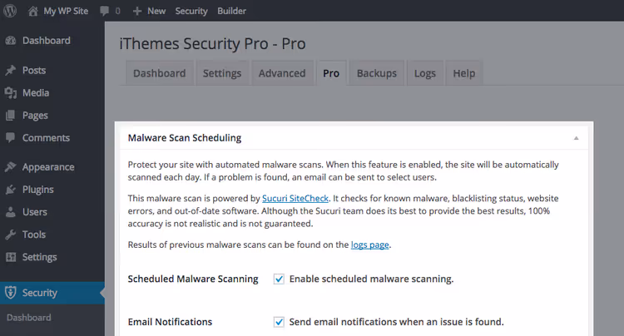Click the iThemes Security Pro - Pro title
This screenshot has width=624, height=336.
tap(212, 44)
